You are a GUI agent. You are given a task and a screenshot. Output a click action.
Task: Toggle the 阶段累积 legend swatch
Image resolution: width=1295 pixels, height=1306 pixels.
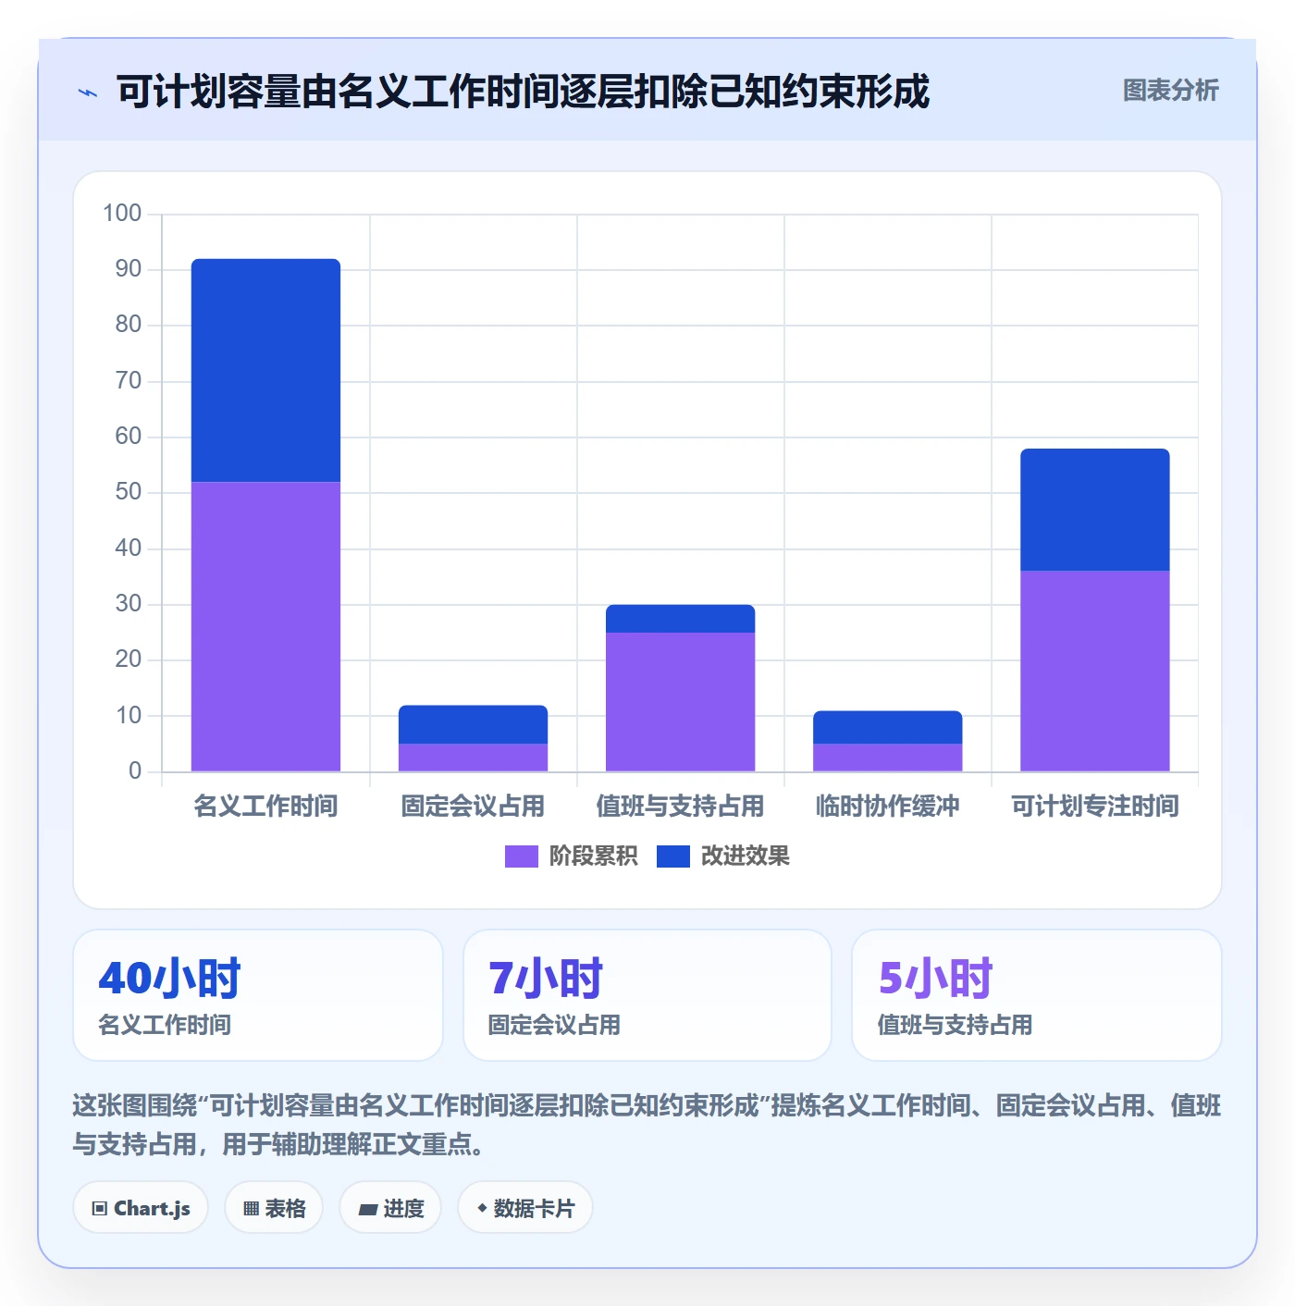click(521, 856)
